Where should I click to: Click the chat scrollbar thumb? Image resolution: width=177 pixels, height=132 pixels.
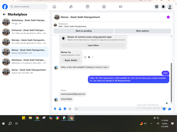171,82
